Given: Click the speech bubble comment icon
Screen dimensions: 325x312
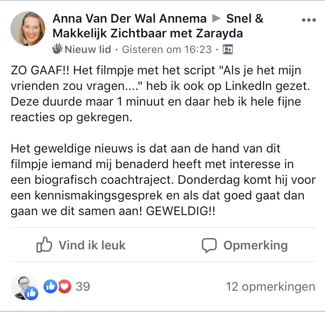Looking at the screenshot, I should click(209, 245).
